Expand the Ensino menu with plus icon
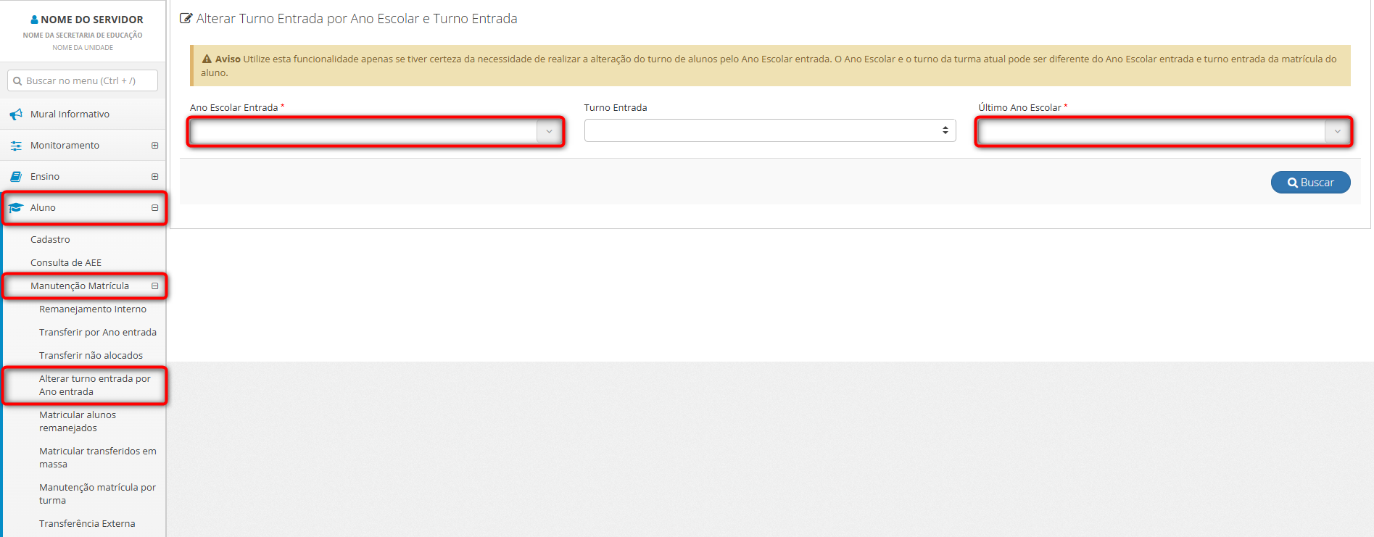This screenshot has width=1374, height=537. point(154,177)
